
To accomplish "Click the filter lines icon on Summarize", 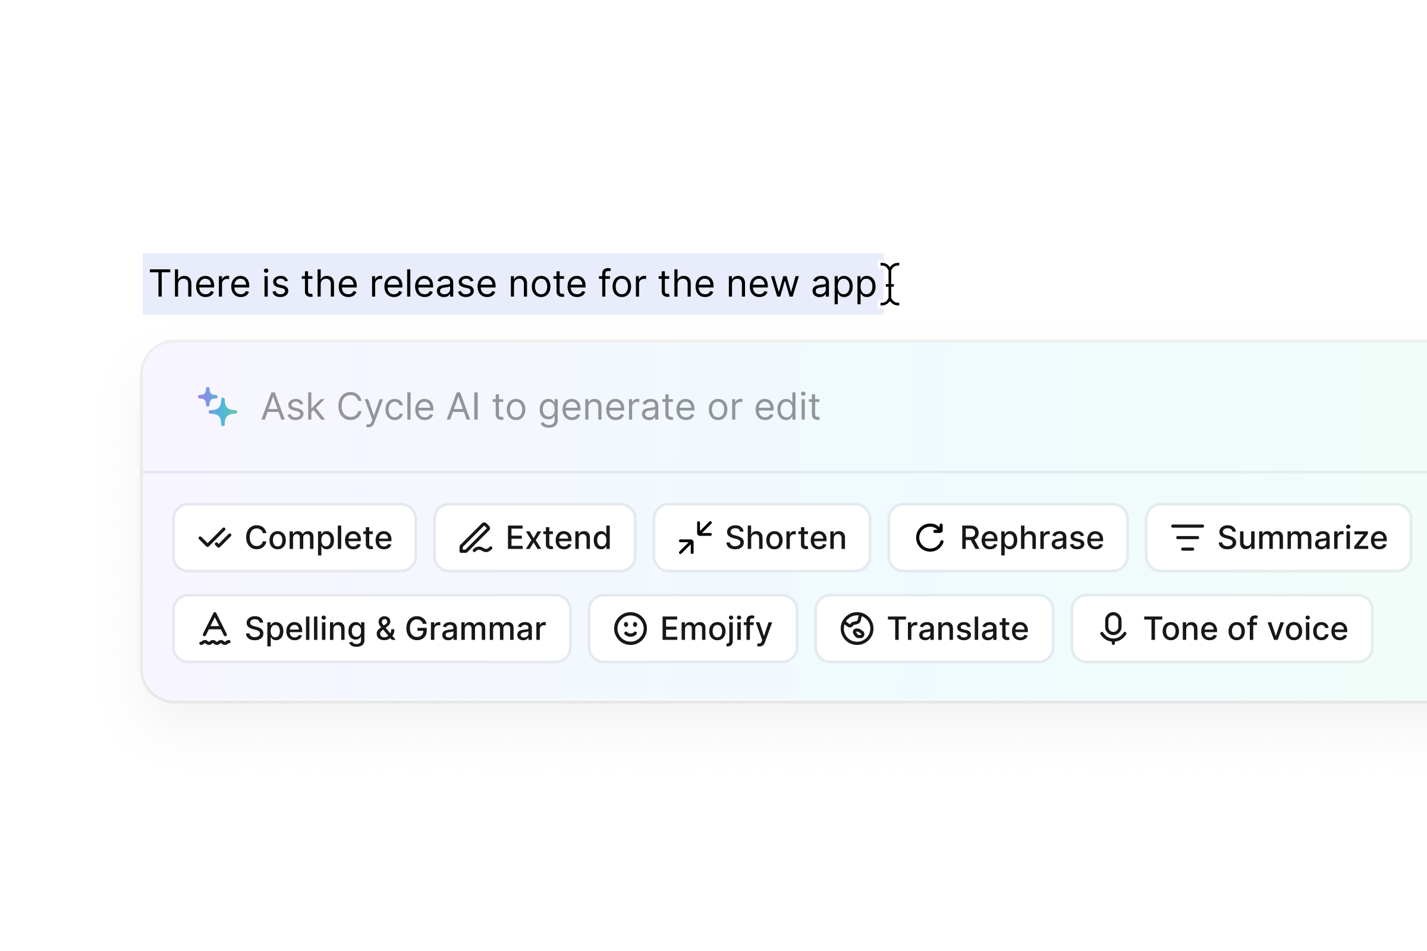I will tap(1187, 538).
